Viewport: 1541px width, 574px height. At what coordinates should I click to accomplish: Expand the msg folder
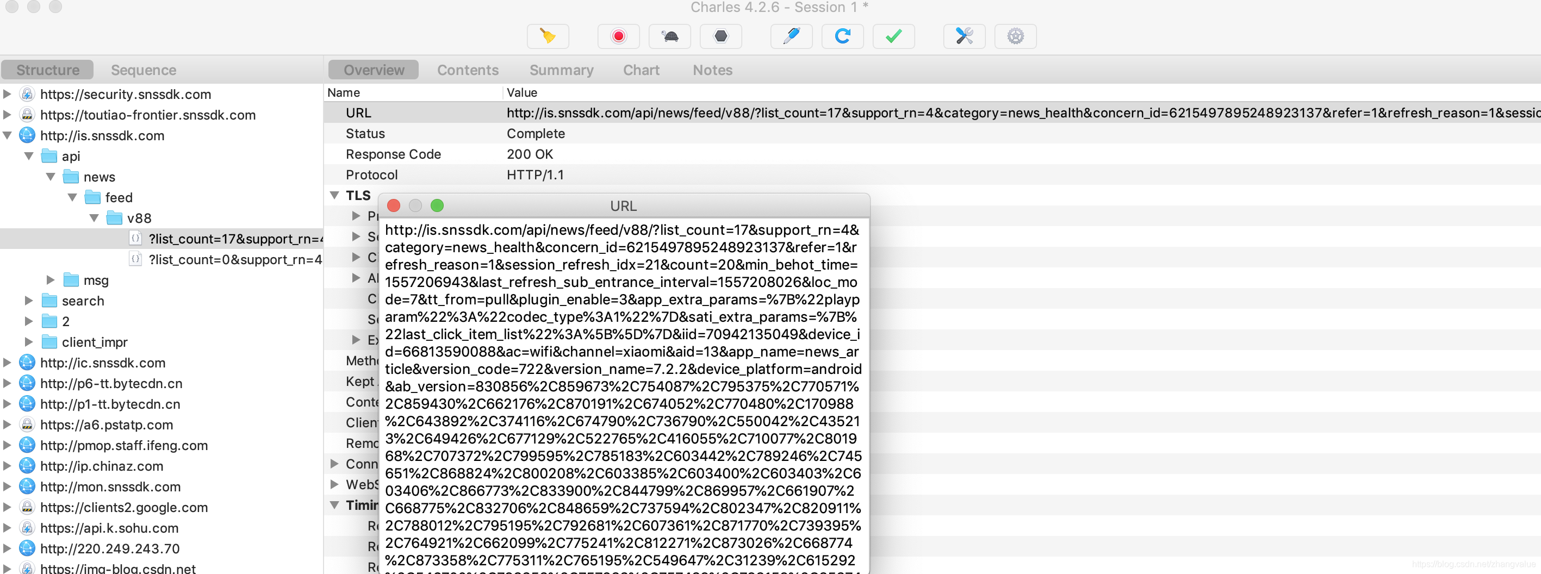click(51, 280)
